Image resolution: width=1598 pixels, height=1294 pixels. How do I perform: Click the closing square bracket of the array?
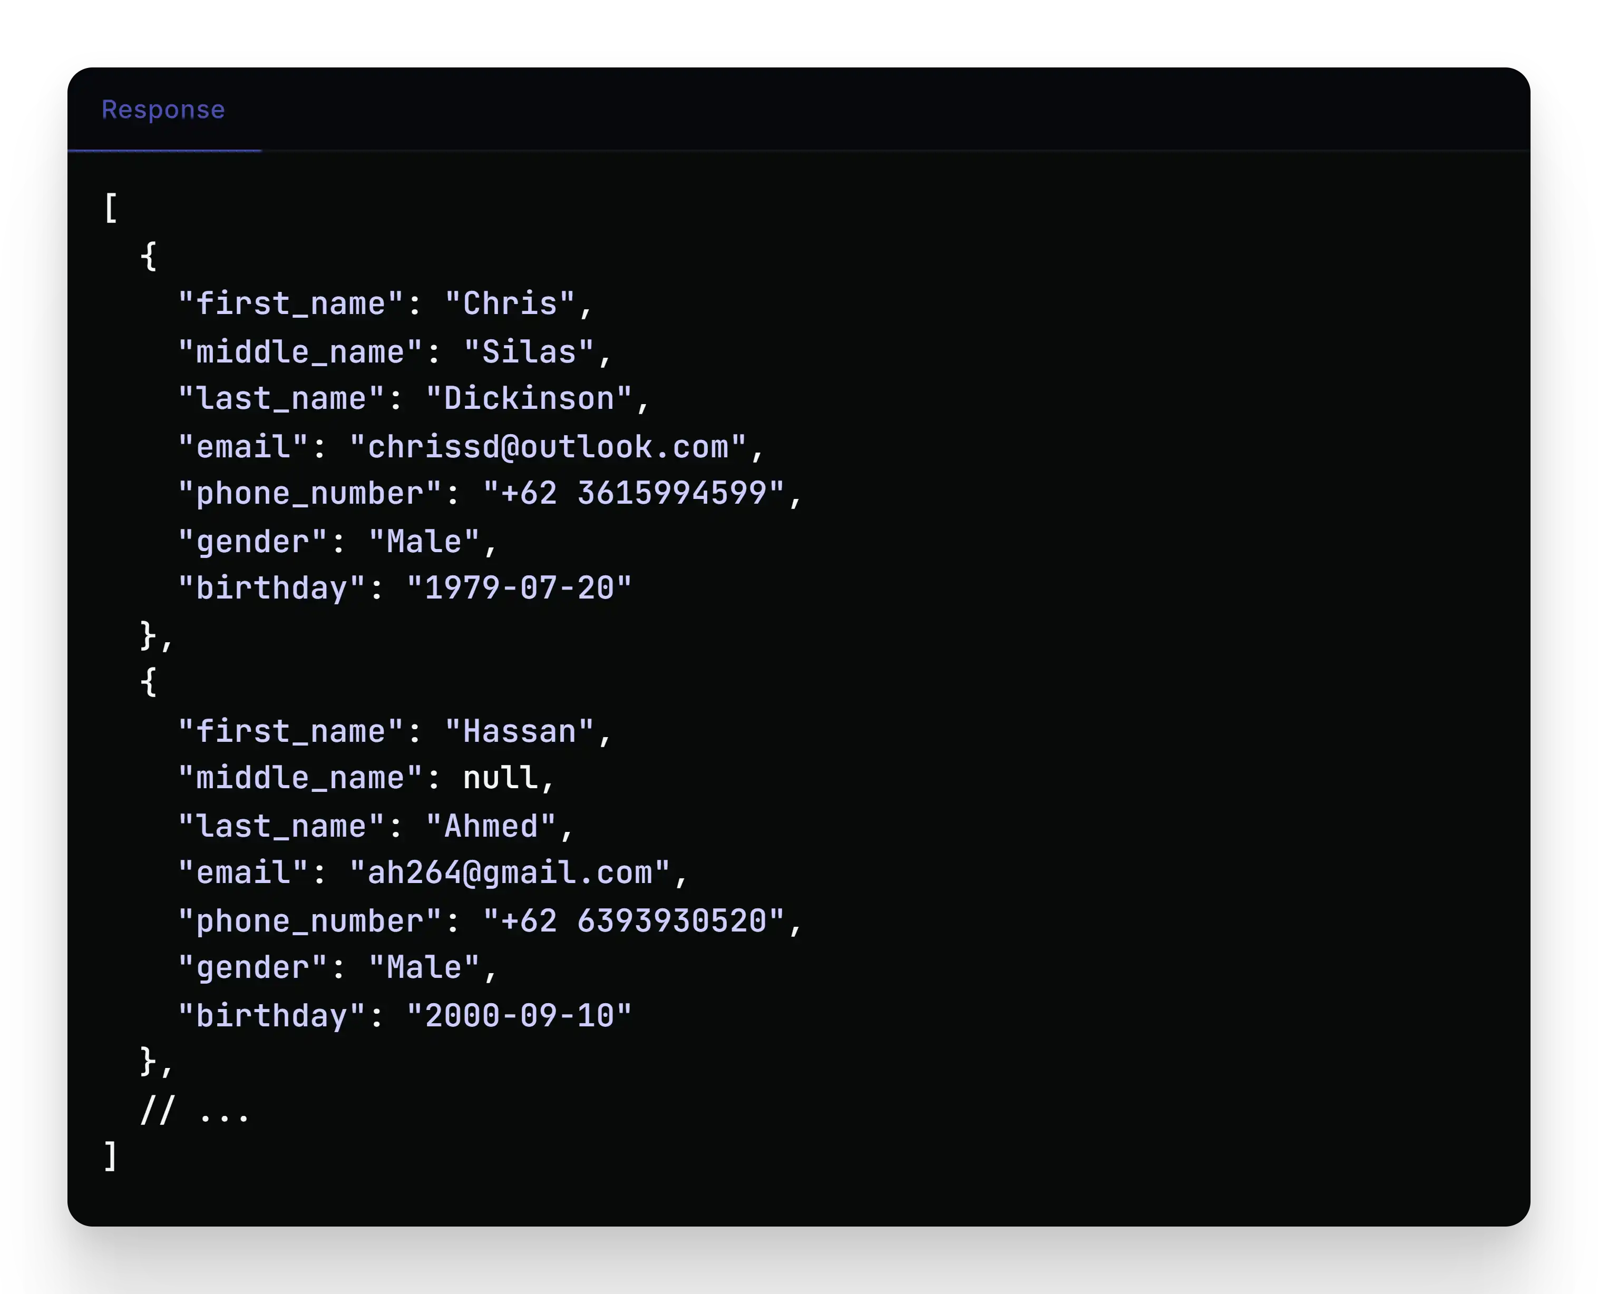click(110, 1156)
